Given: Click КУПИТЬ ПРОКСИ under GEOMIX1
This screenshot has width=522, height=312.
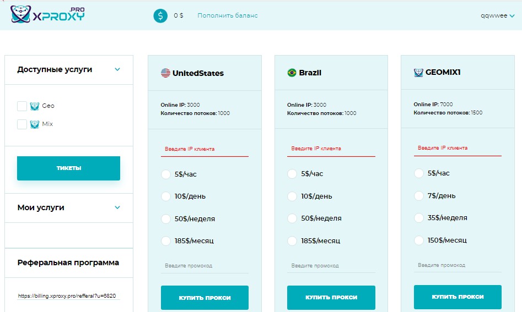Looking at the screenshot, I should click(458, 297).
